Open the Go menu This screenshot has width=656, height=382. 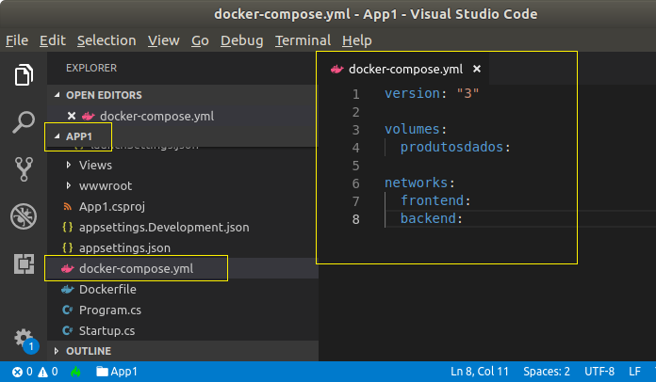click(x=200, y=40)
